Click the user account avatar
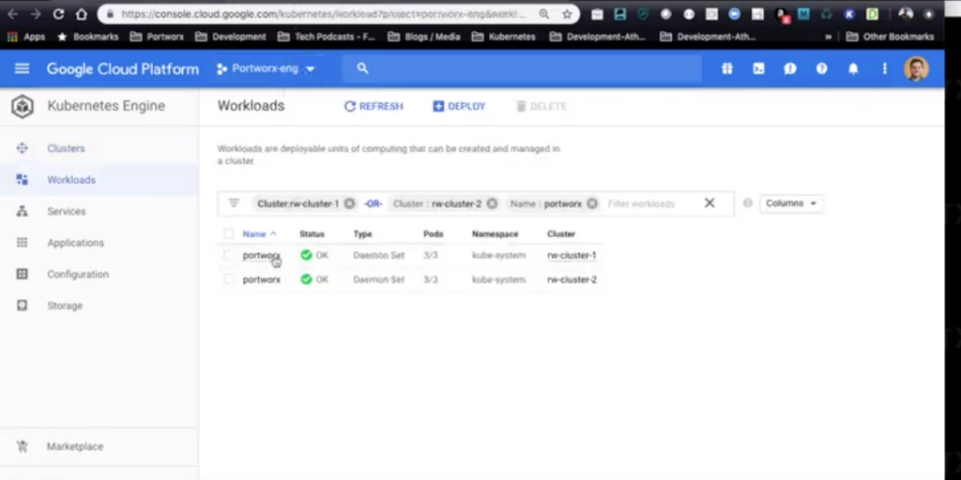The height and width of the screenshot is (480, 961). click(916, 68)
